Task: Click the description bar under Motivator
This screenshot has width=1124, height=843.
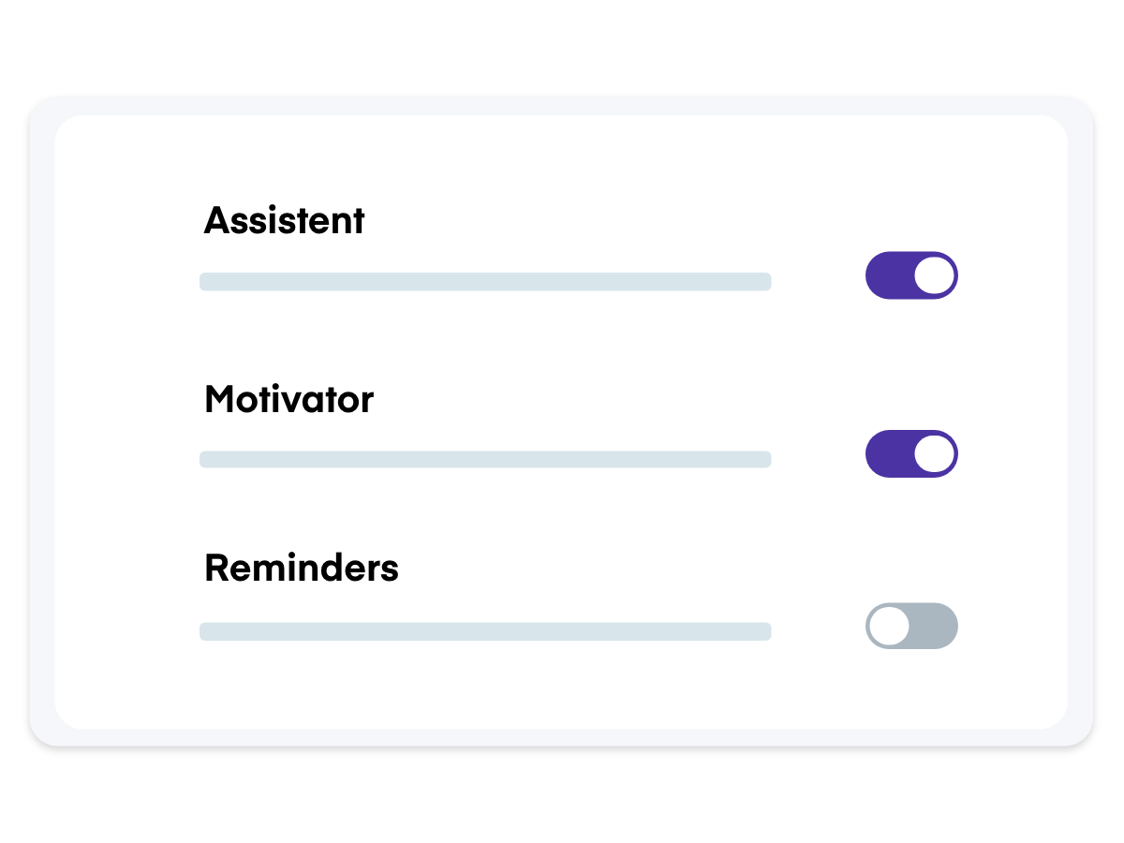Action: (485, 459)
